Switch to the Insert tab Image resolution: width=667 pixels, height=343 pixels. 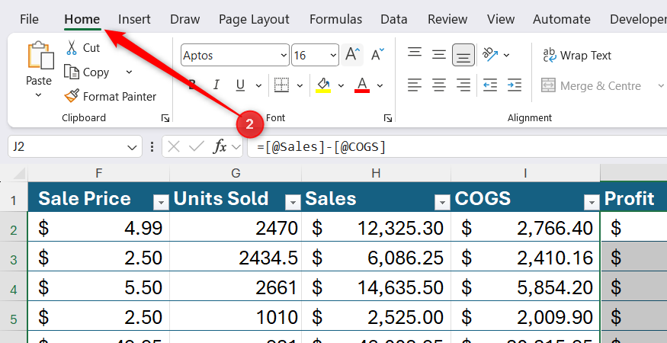pyautogui.click(x=134, y=19)
